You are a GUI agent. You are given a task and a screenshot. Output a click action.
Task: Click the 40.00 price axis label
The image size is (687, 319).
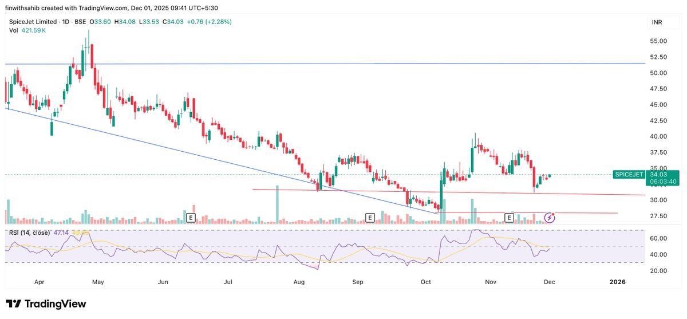tap(658, 136)
